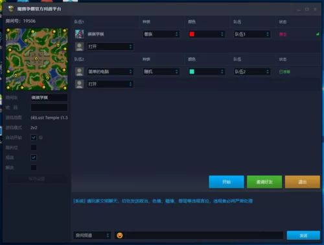324x245 pixels.
Task: Click the gray avatar of the easy computer slot
Action: click(79, 71)
